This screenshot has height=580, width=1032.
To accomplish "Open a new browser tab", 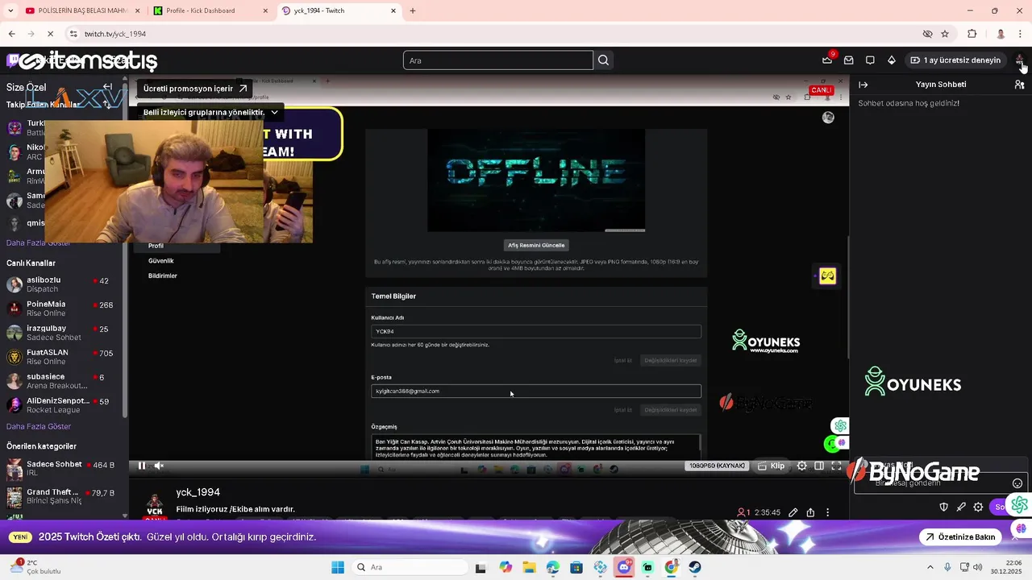I will (x=413, y=10).
